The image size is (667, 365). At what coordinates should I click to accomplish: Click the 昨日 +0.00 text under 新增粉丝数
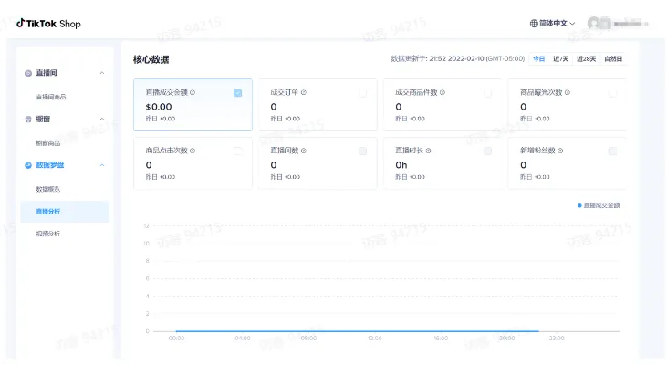point(535,177)
